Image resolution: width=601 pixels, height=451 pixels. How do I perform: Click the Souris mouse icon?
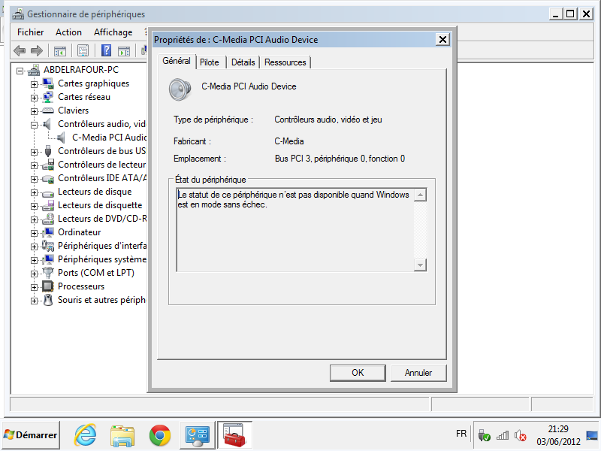pyautogui.click(x=48, y=299)
